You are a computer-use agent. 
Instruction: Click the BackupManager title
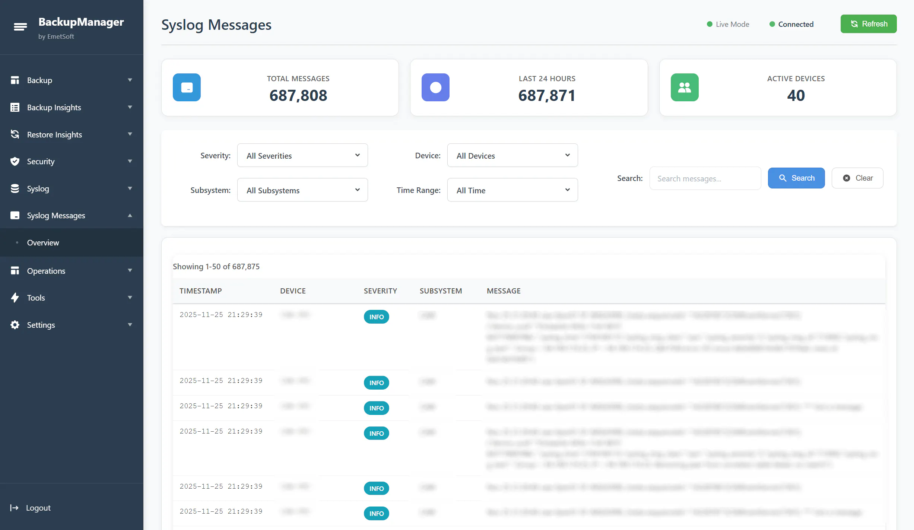[81, 22]
